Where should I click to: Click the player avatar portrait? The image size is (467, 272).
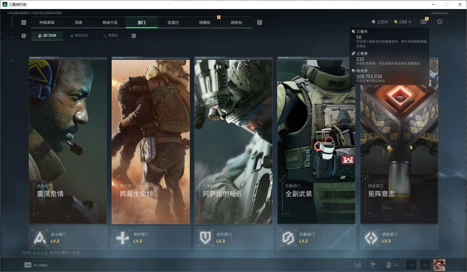pos(439,265)
